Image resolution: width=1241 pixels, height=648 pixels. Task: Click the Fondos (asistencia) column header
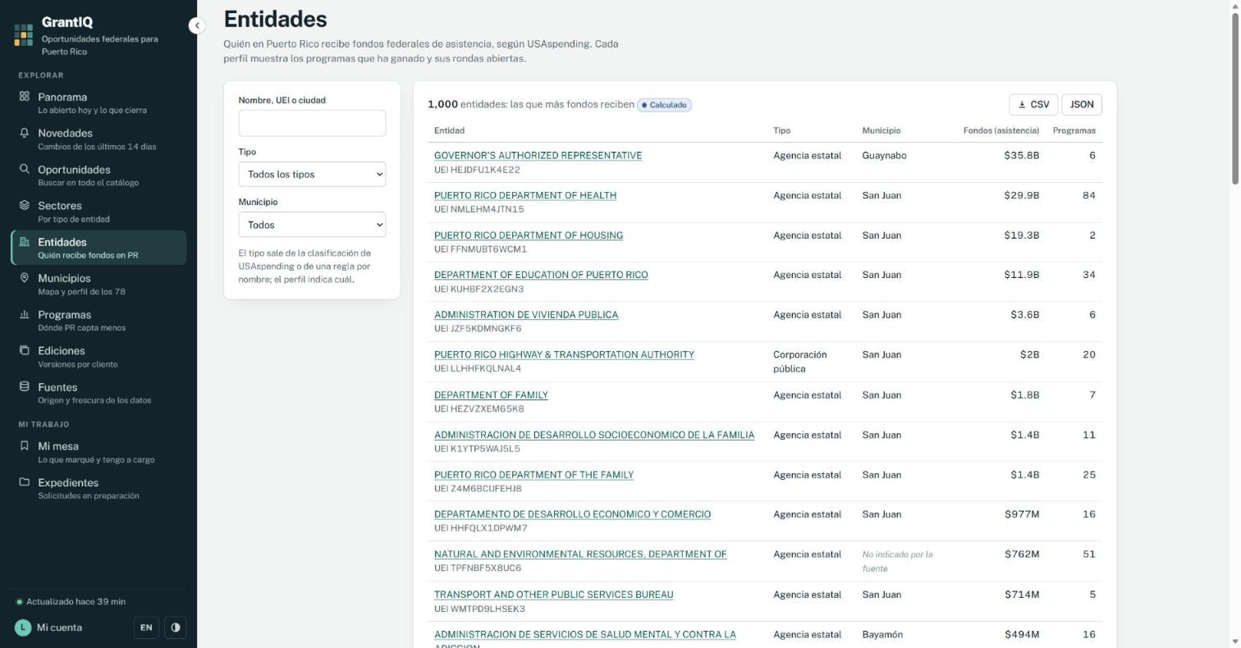click(x=1001, y=130)
